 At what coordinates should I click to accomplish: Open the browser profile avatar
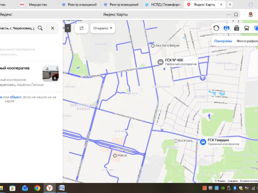click(x=251, y=4)
